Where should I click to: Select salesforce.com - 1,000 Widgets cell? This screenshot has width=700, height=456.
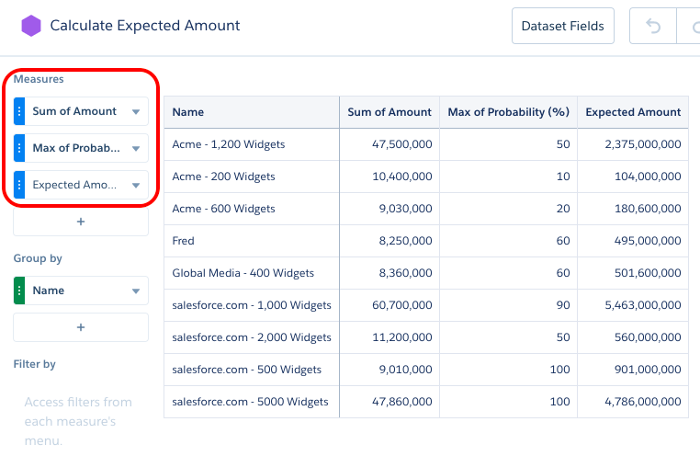point(252,305)
